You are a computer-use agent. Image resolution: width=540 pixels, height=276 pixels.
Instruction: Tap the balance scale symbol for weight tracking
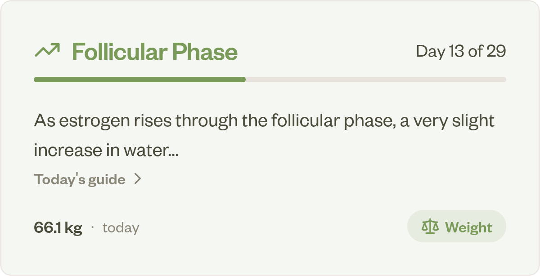[x=430, y=226]
